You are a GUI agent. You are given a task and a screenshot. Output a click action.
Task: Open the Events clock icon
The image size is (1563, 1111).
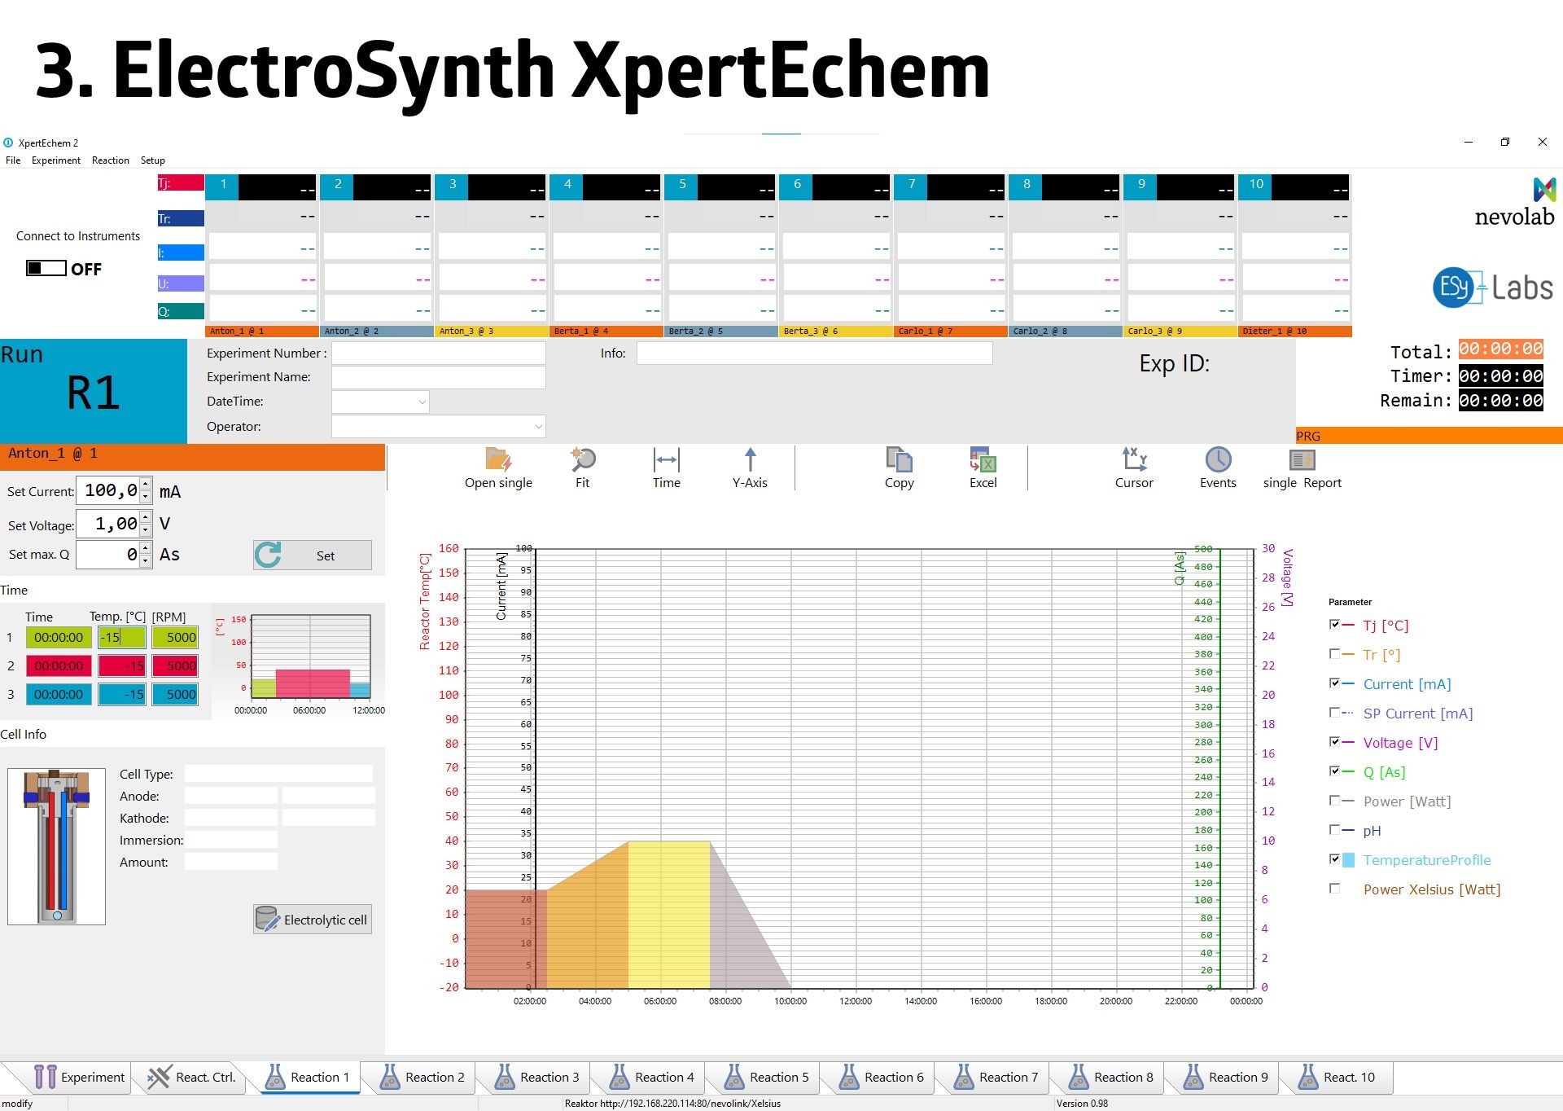1218,459
